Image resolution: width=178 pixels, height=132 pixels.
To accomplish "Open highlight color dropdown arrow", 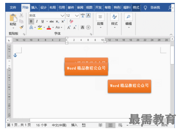I will click(x=44, y=27).
